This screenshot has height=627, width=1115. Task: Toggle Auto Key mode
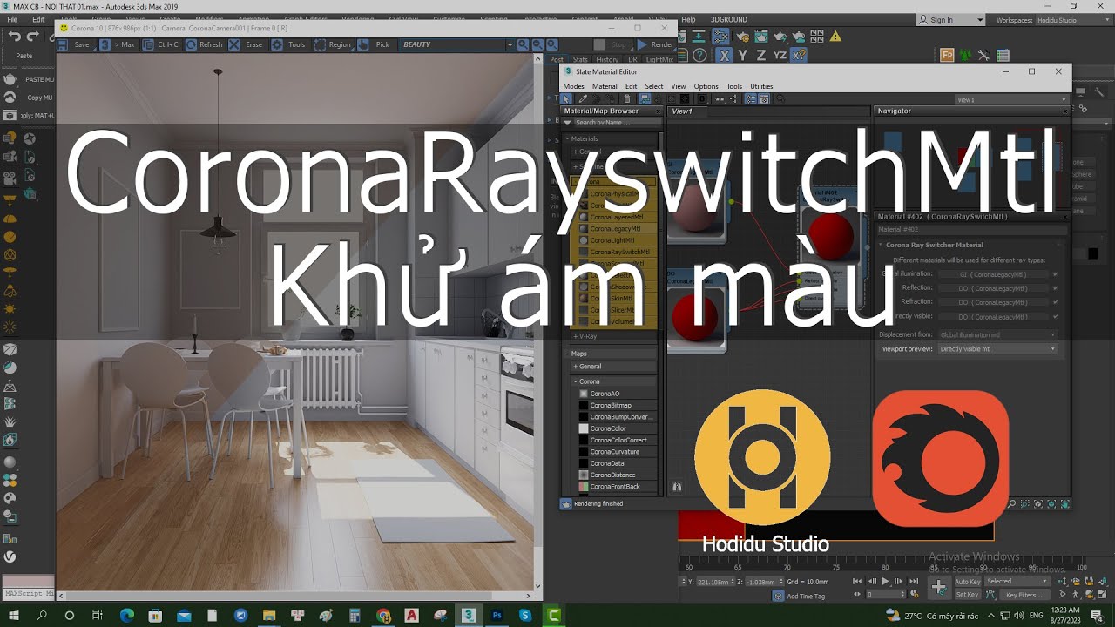click(x=967, y=581)
